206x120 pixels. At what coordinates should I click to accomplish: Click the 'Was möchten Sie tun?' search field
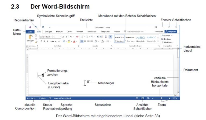click(135, 32)
